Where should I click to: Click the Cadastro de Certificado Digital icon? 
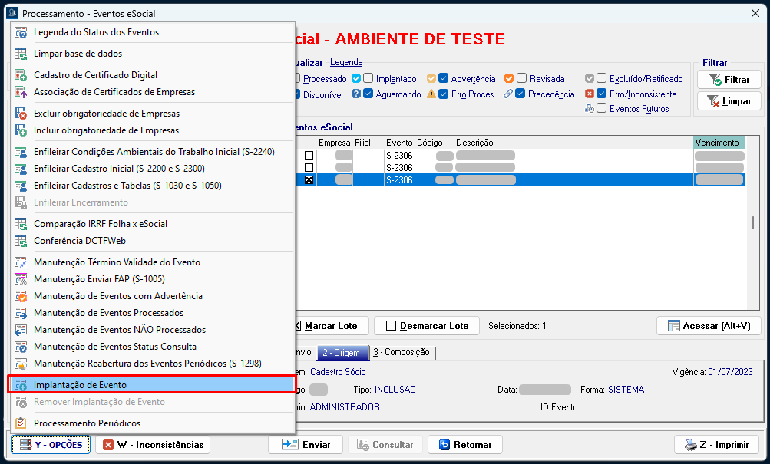click(21, 75)
